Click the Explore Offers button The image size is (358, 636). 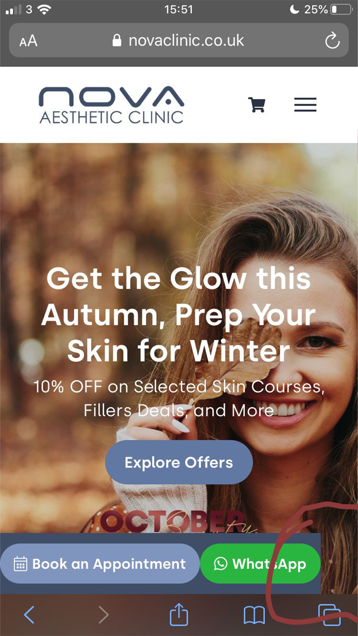coord(179,462)
